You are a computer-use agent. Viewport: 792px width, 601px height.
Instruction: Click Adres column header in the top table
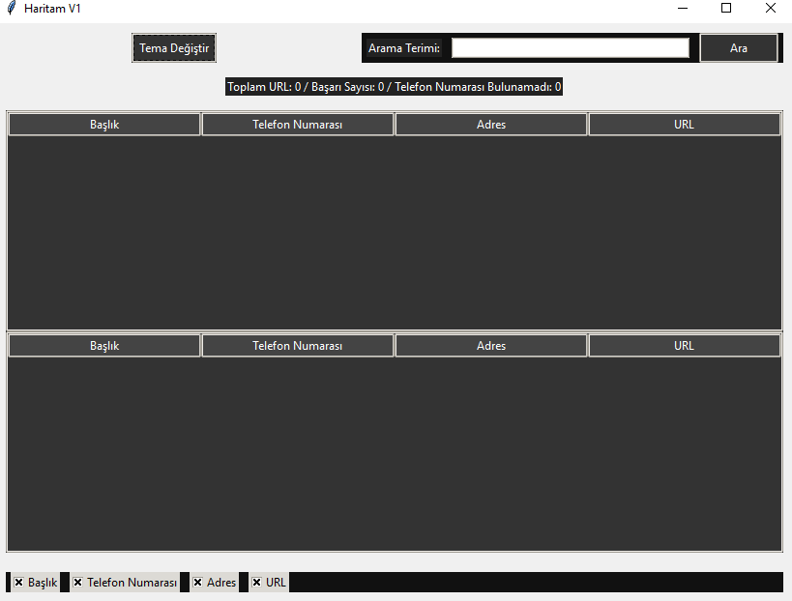pos(491,125)
